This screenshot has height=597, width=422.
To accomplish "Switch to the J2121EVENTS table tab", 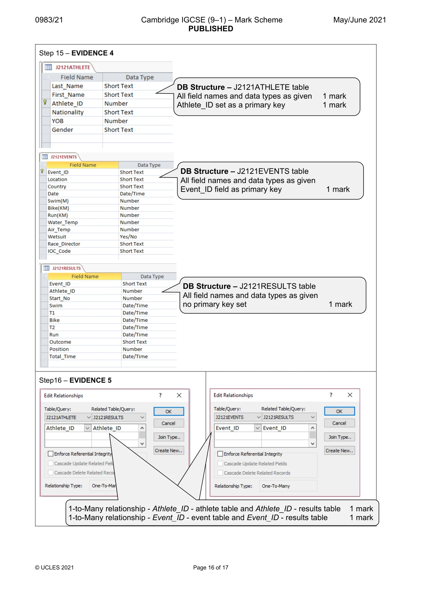I will [61, 157].
